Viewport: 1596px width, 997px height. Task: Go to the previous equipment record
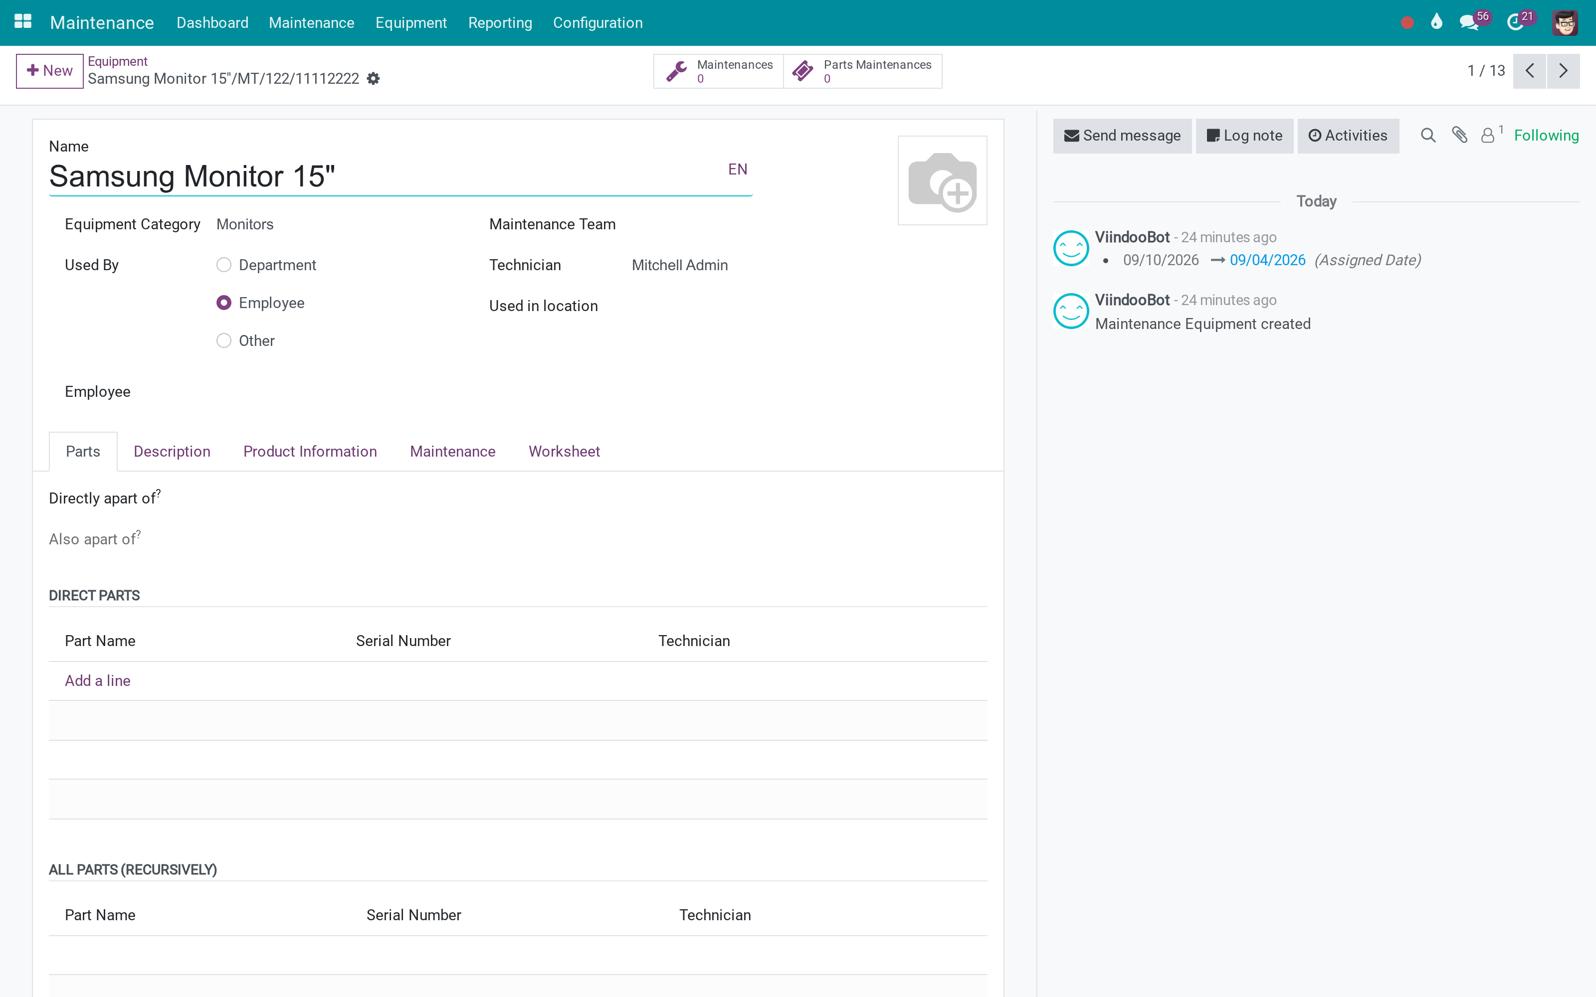(x=1529, y=71)
